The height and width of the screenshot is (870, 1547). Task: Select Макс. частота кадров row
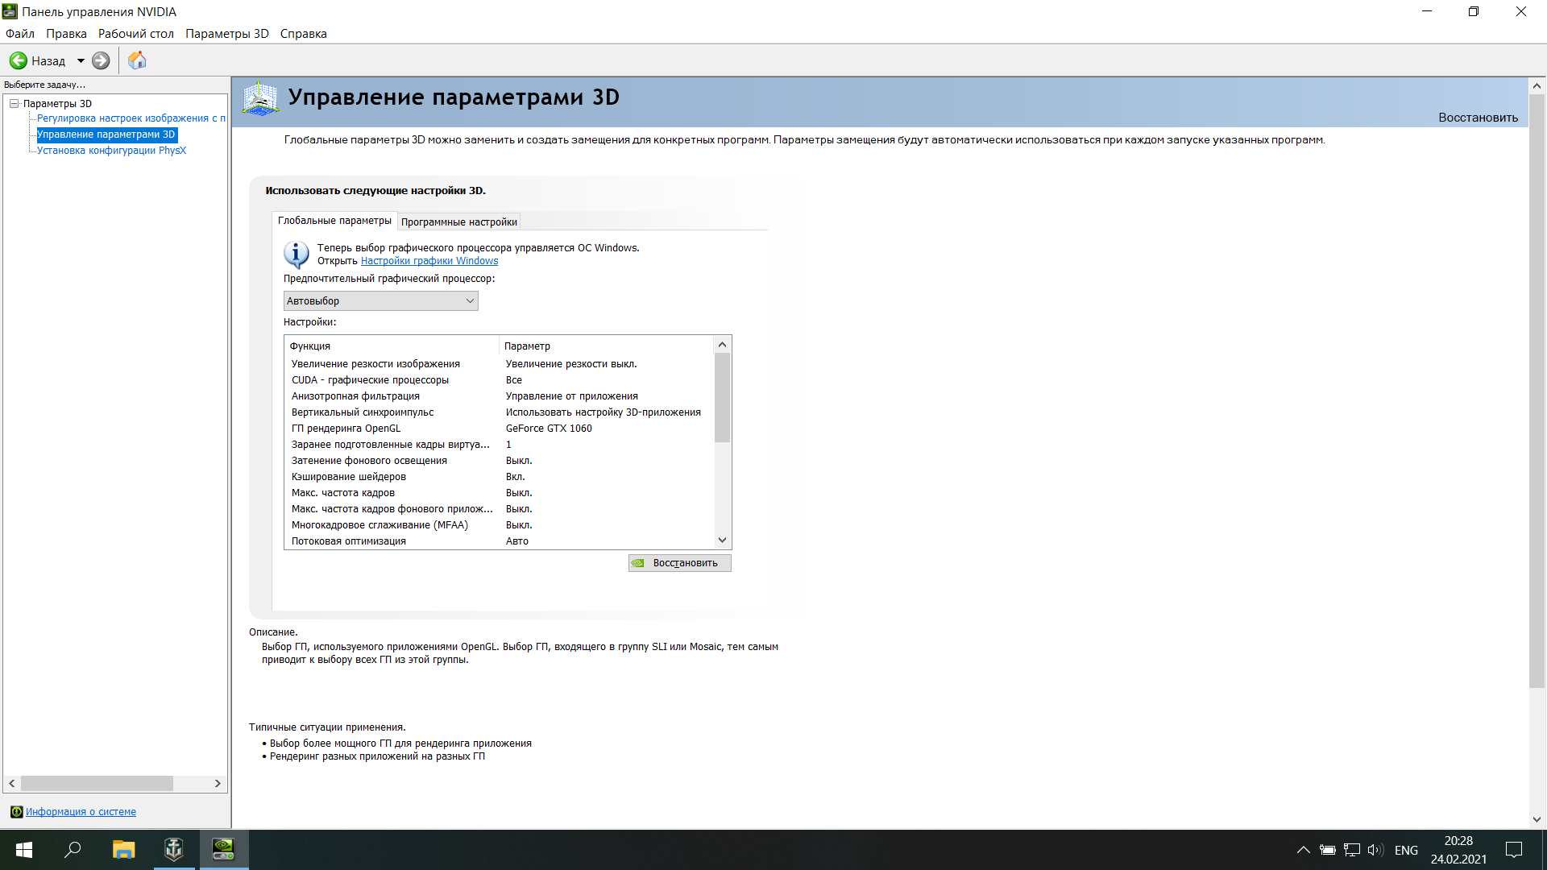pos(500,493)
